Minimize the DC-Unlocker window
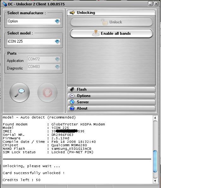The width and height of the screenshot is (216, 188). click(x=151, y=4)
